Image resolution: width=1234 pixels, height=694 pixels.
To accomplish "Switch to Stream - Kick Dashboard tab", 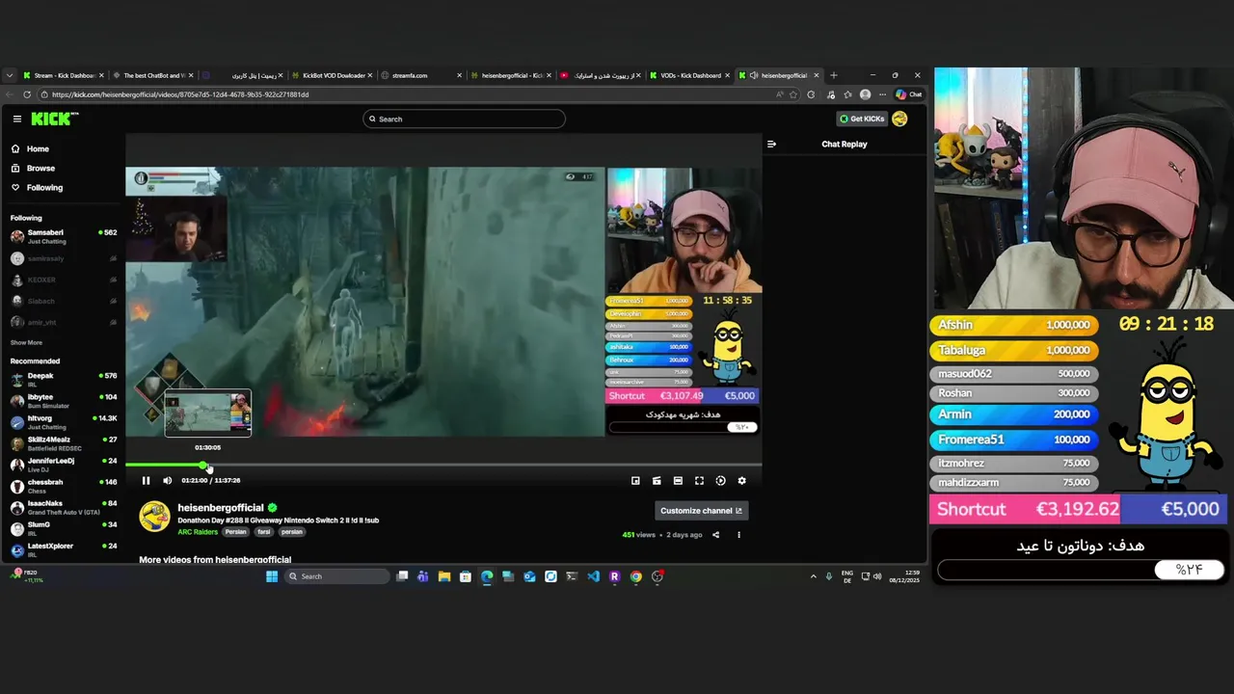I will coord(63,75).
